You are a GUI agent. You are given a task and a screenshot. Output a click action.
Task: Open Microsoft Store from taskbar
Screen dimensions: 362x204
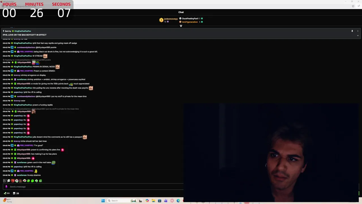160,201
